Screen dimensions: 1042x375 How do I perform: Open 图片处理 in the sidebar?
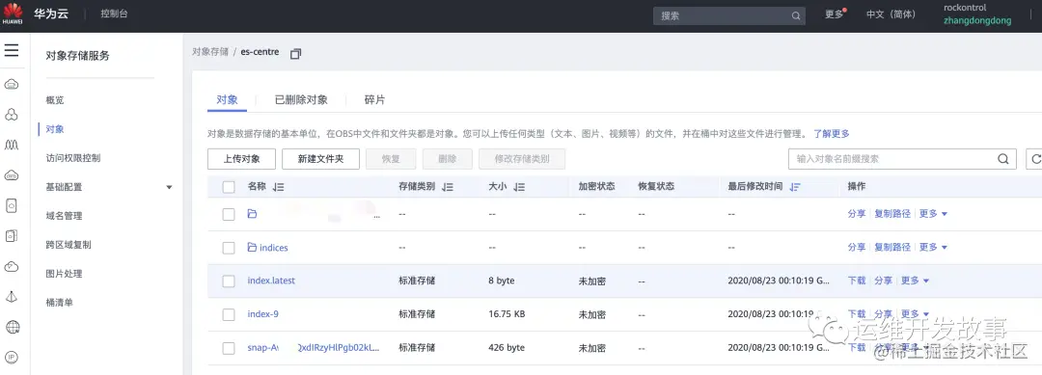[x=64, y=274]
